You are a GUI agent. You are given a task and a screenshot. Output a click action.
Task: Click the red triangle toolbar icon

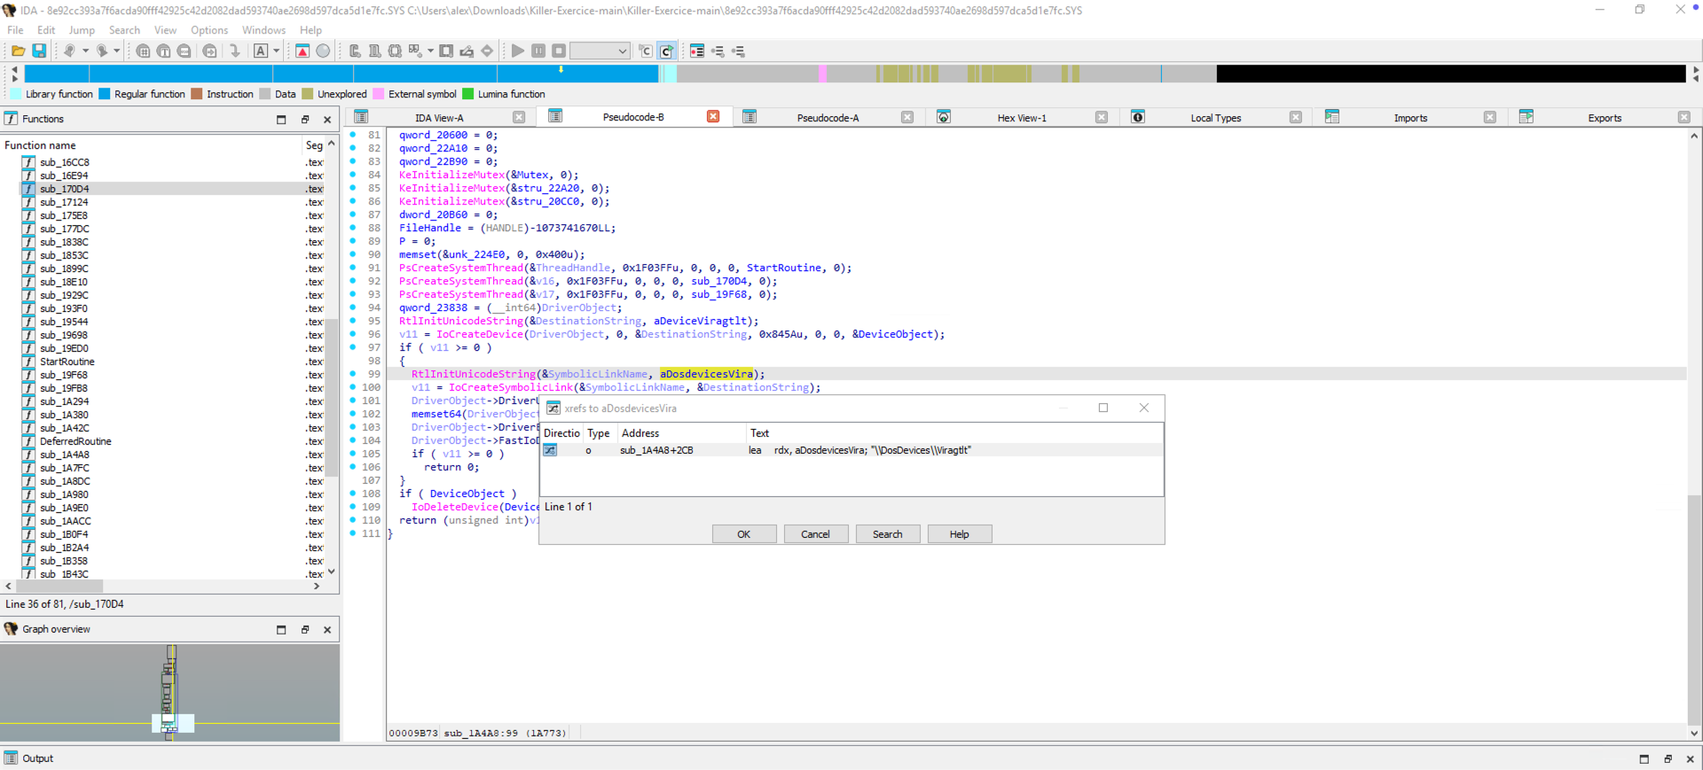click(302, 51)
